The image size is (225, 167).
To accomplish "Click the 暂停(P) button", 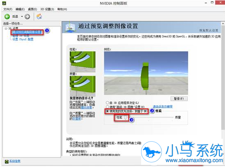I will click(x=179, y=99).
